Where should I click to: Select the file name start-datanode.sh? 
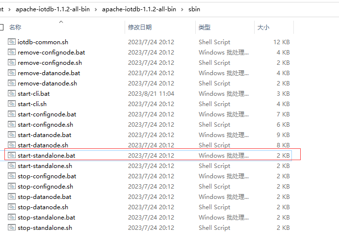coord(43,145)
